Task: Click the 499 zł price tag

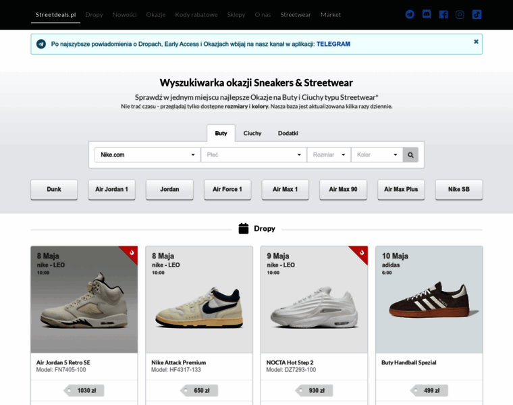Action: coord(429,390)
